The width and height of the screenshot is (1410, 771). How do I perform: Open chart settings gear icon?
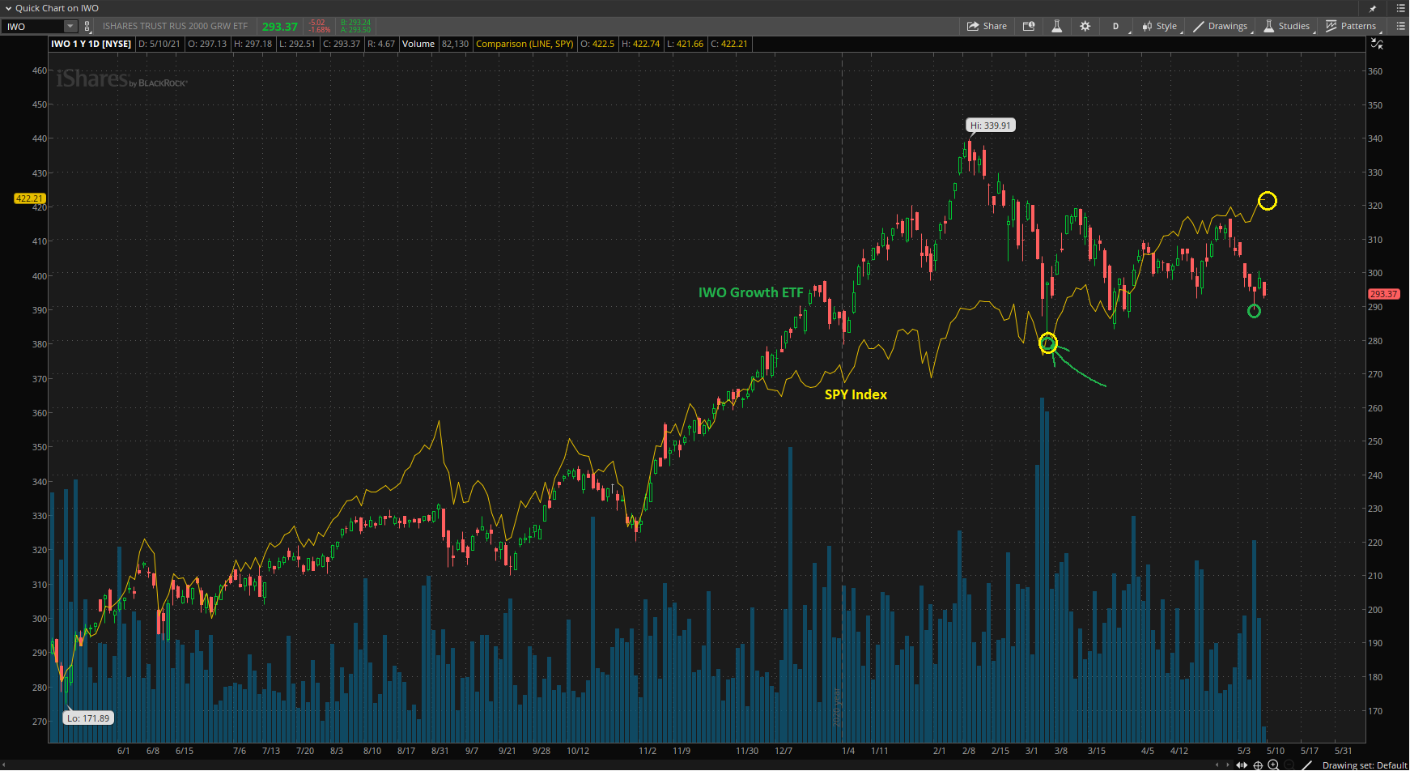[x=1085, y=26]
